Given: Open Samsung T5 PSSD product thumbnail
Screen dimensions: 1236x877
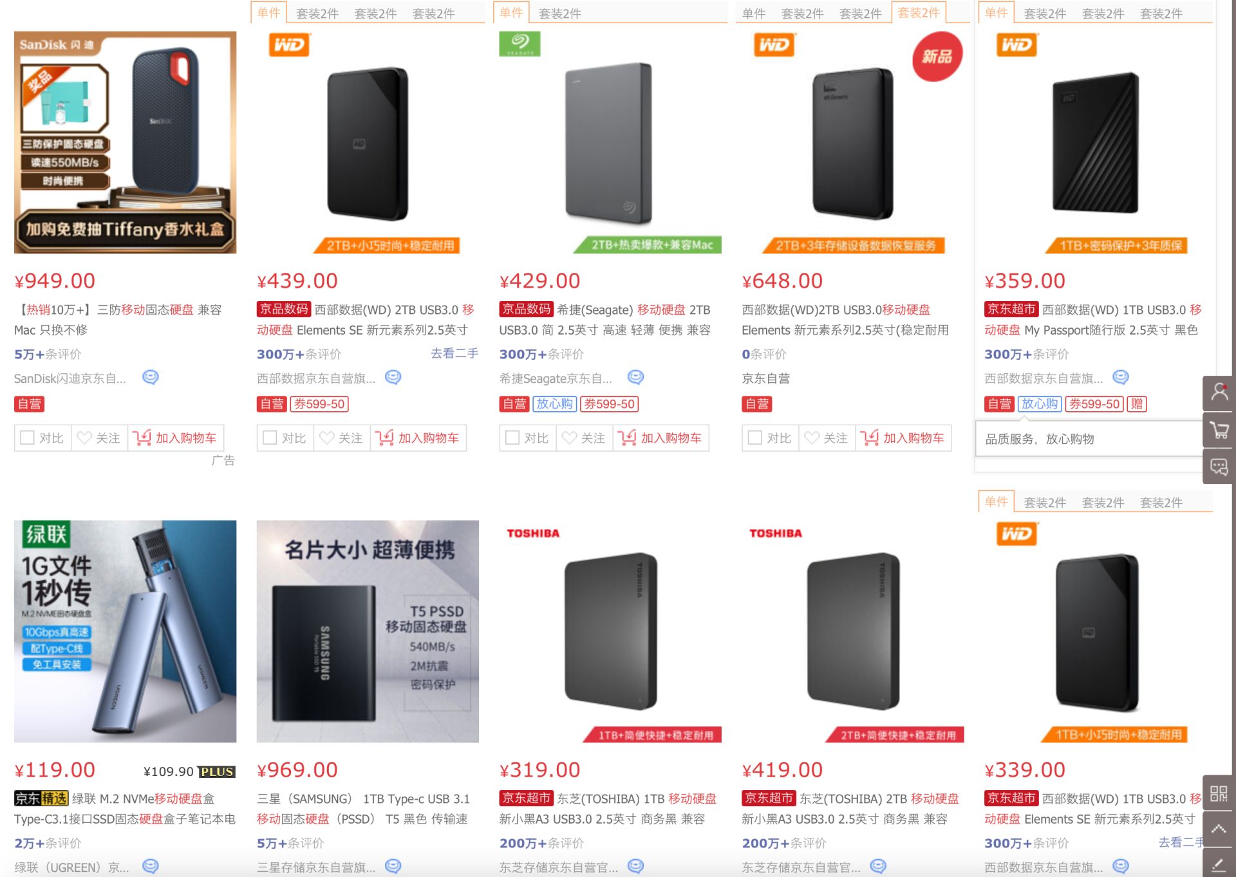Looking at the screenshot, I should pos(368,631).
